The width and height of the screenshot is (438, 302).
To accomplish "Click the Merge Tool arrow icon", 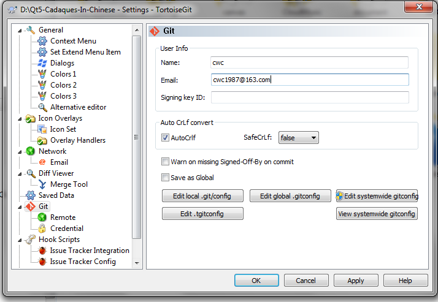I will click(42, 184).
